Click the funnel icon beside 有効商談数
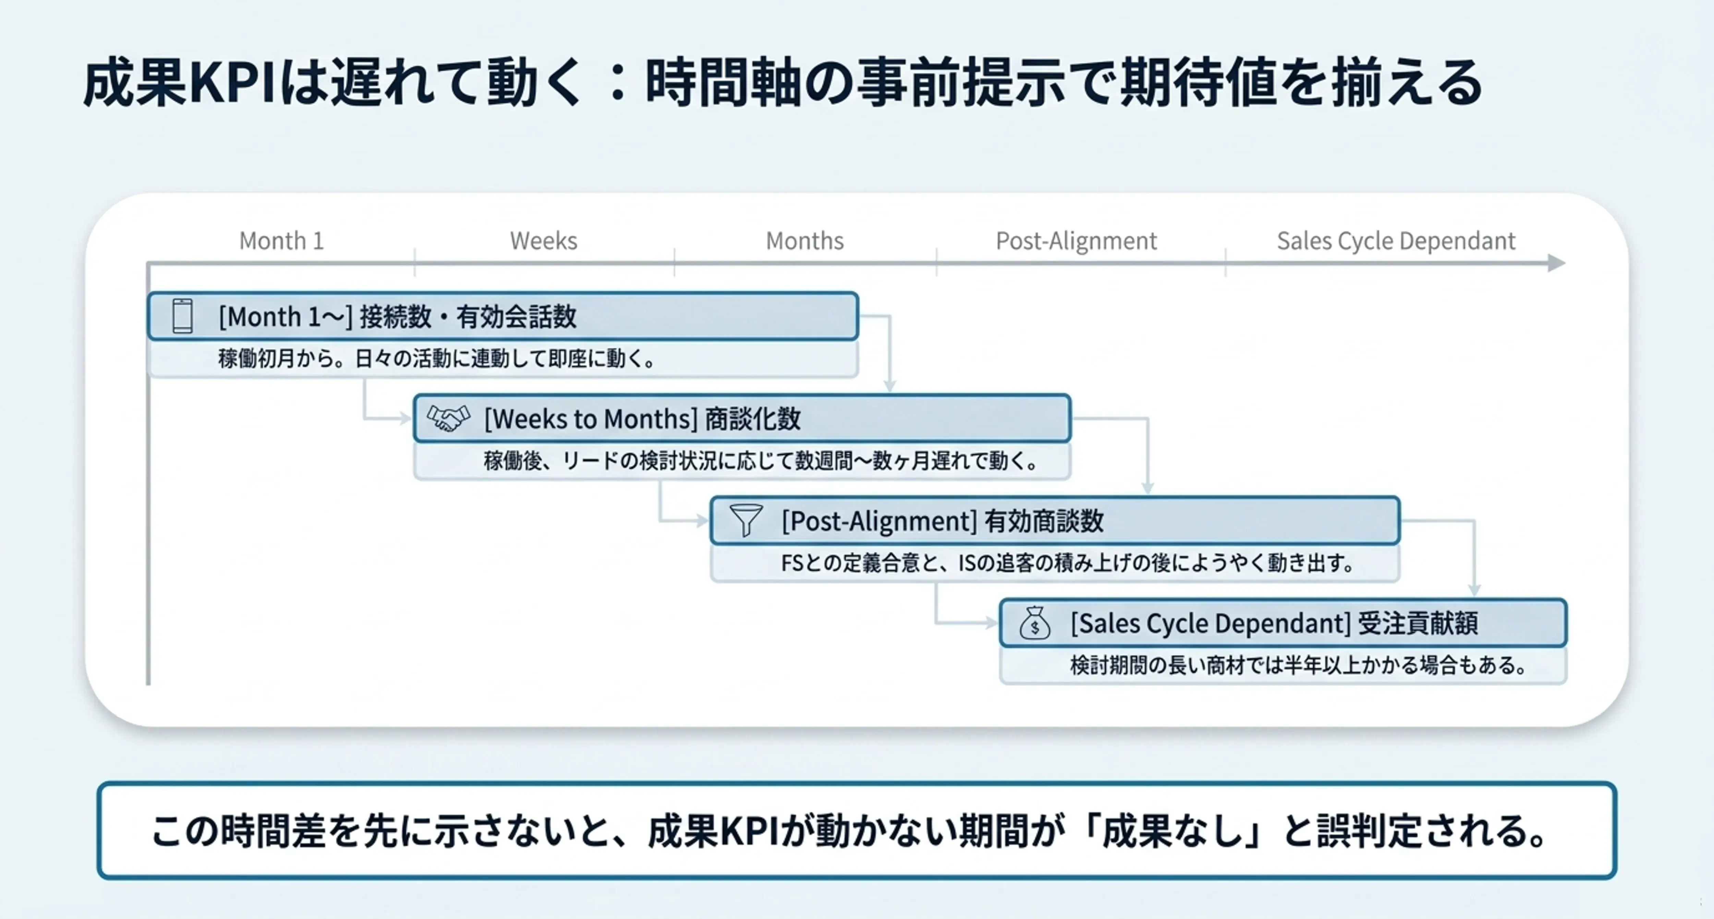Viewport: 1714px width, 919px height. [x=746, y=520]
